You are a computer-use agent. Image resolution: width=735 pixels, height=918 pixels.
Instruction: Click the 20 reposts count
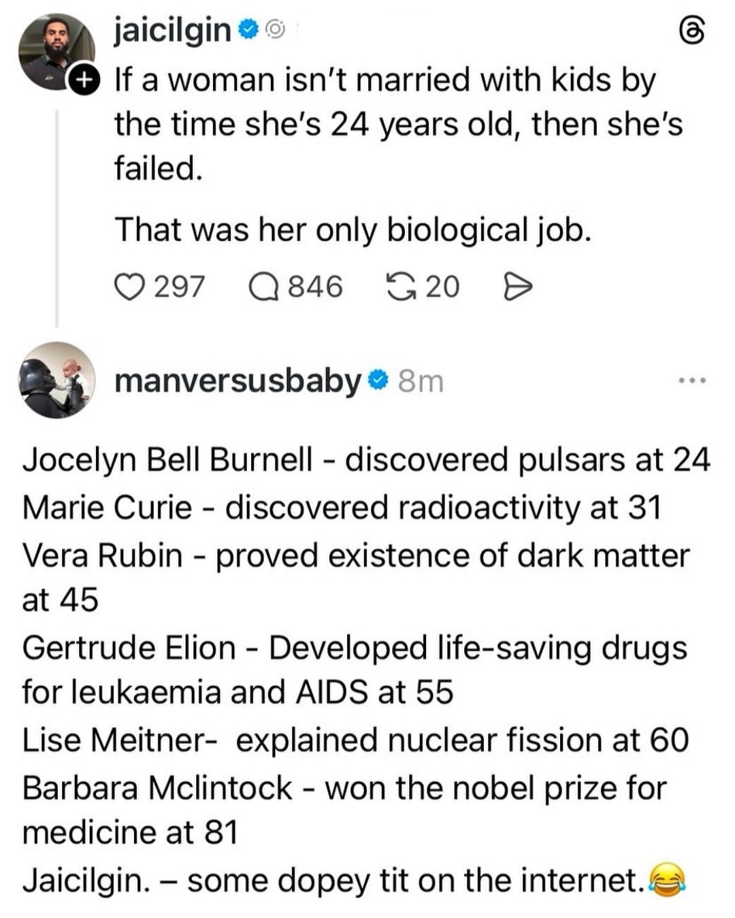(442, 286)
